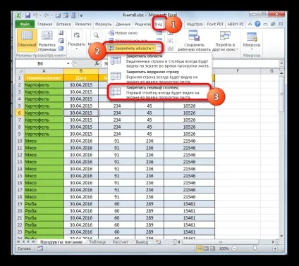Click value 21546 in row 14
This screenshot has height=266, width=299.
[x=189, y=169]
